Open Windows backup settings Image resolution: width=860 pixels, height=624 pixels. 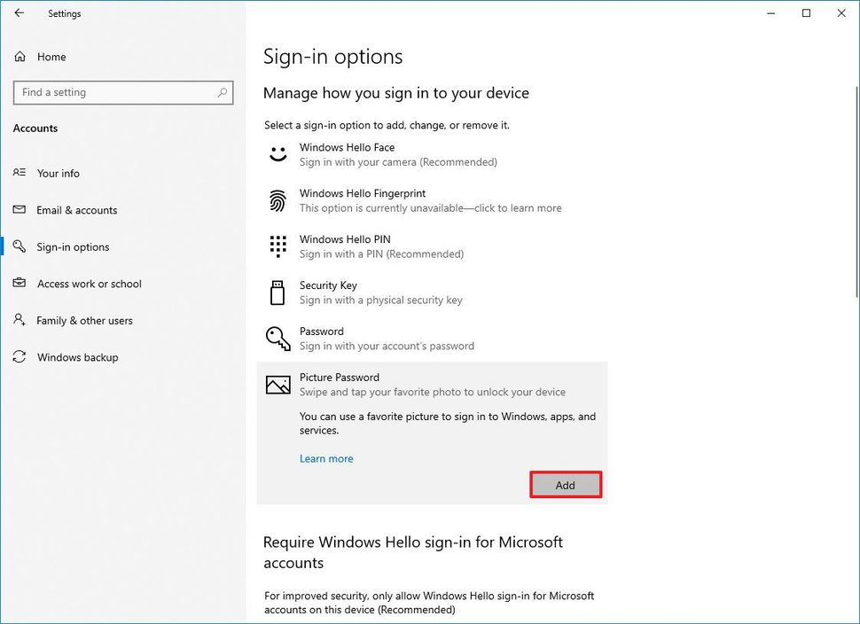pos(77,357)
